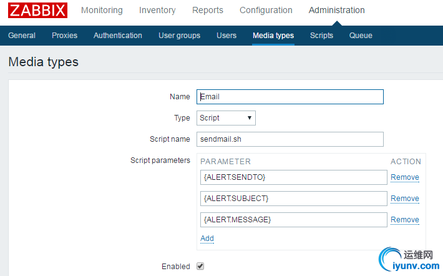This screenshot has width=443, height=276.
Task: Open the Authentication tab
Action: pyautogui.click(x=118, y=36)
